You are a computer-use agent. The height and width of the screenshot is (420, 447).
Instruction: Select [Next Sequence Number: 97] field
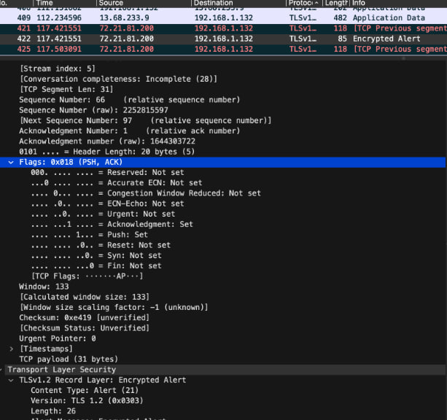(x=145, y=120)
